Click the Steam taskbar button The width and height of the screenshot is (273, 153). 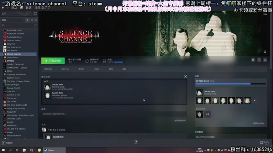[x=54, y=150]
